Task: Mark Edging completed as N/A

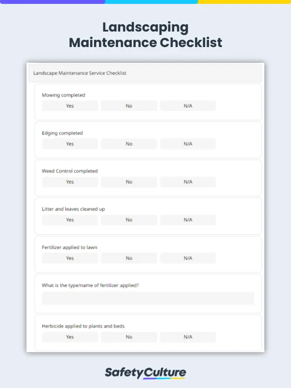Action: [188, 144]
